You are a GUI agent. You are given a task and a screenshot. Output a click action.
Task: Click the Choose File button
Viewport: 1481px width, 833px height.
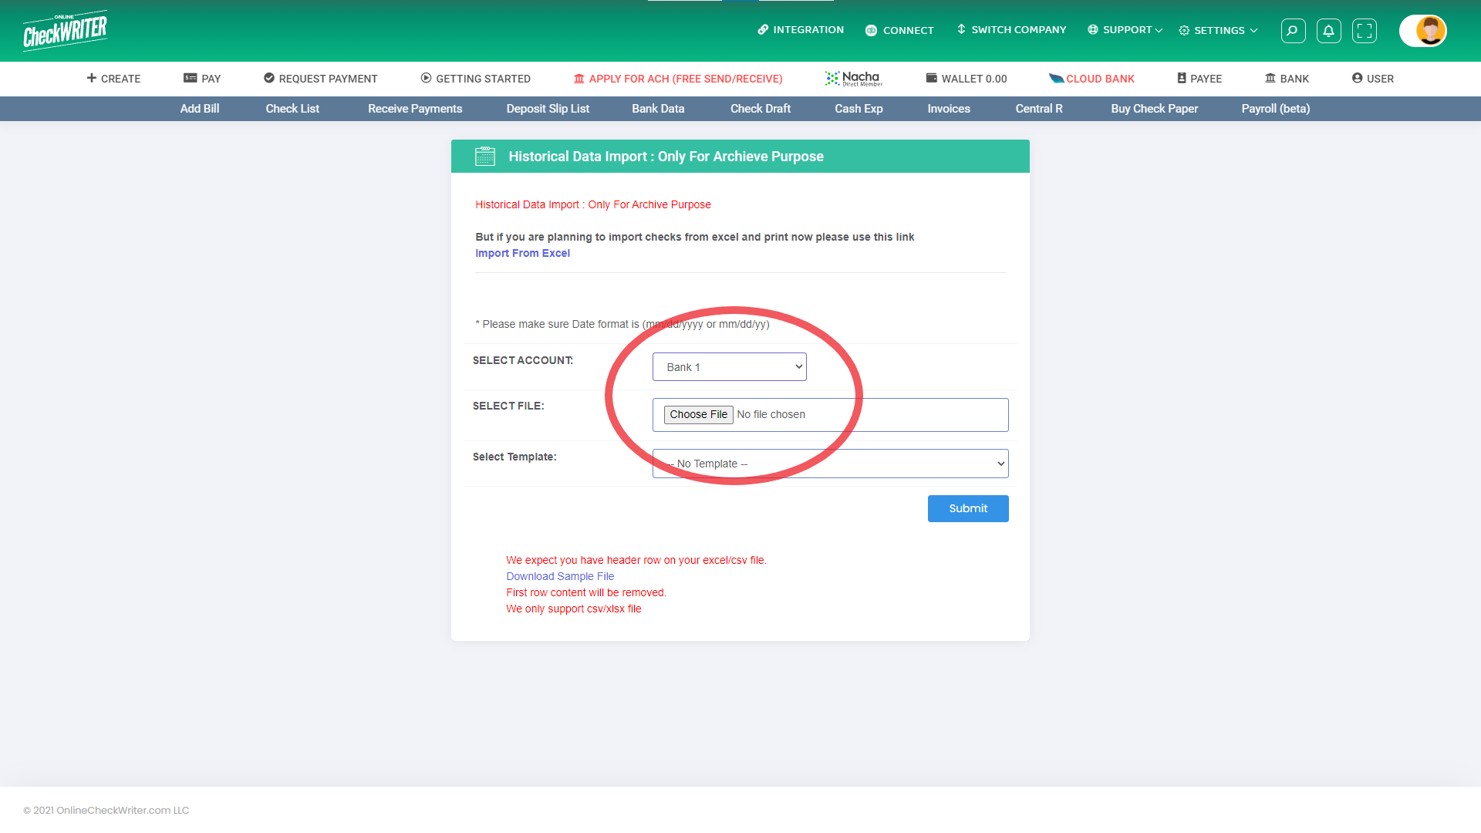coord(698,414)
